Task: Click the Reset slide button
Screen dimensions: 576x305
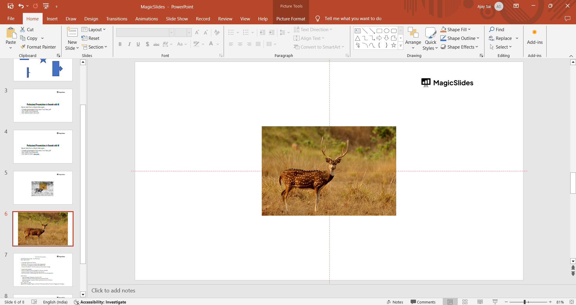Action: tap(90, 38)
